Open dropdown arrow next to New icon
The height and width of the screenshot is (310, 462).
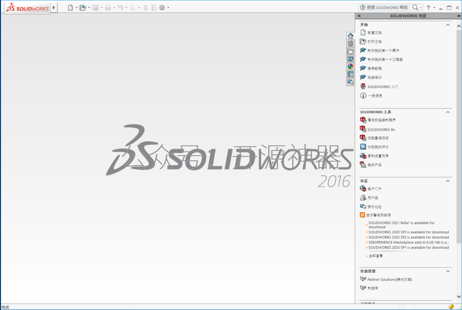(x=77, y=8)
